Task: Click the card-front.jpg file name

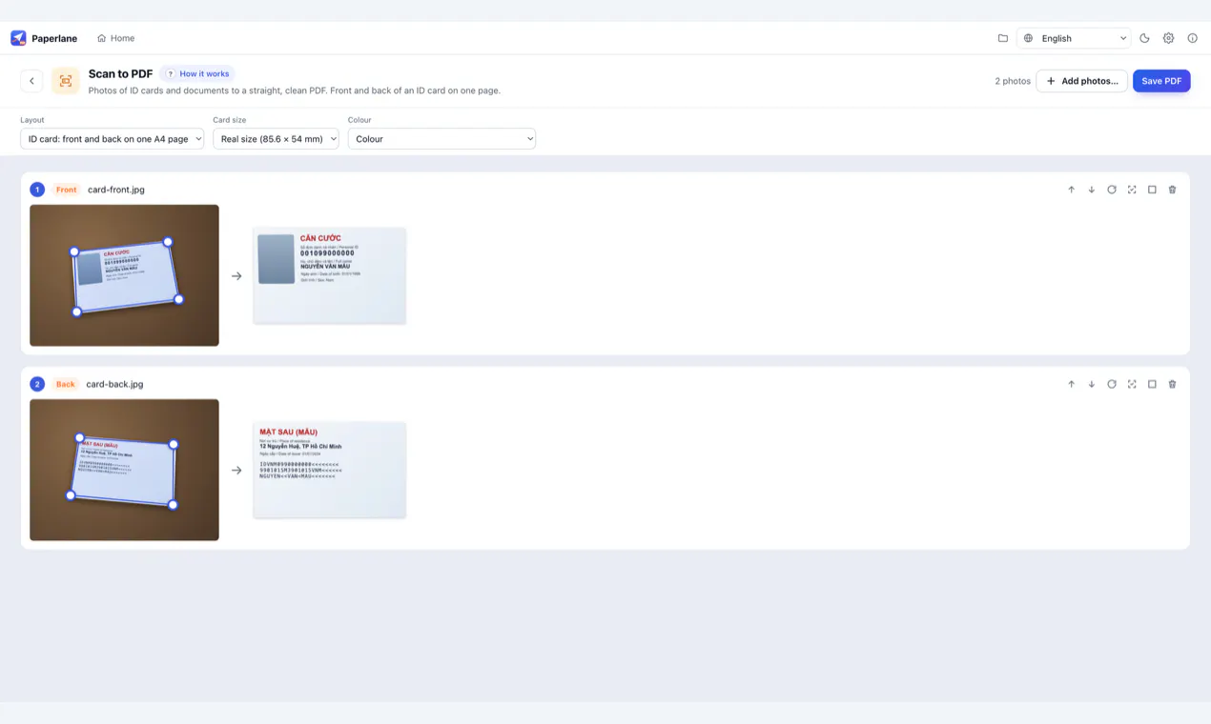Action: (x=116, y=190)
